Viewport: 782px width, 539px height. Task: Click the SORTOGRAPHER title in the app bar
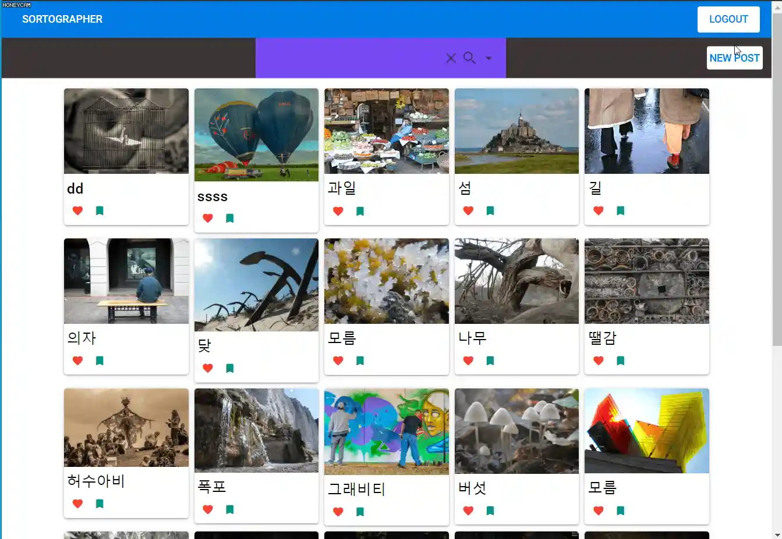click(x=62, y=19)
